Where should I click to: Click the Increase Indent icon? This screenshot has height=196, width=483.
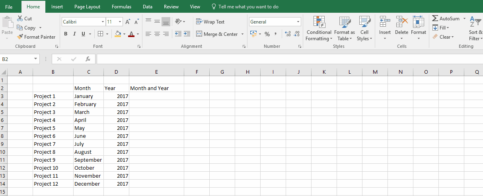[x=187, y=34]
